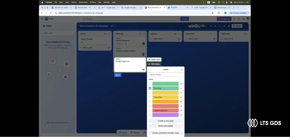
Task: Collapse the About list
Action: [x=105, y=34]
